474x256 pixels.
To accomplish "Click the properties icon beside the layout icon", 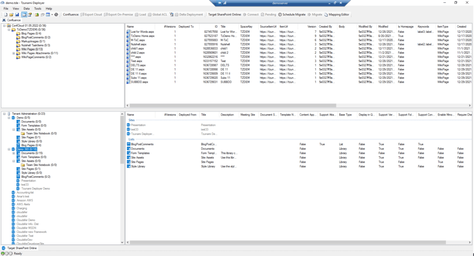I will pyautogui.click(x=30, y=14).
